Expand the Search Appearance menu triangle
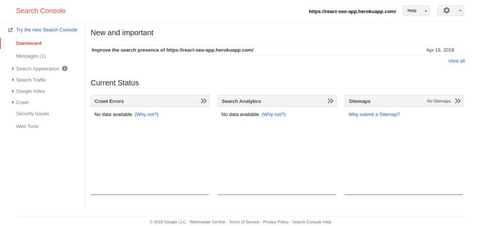The width and height of the screenshot is (482, 226). coord(13,69)
